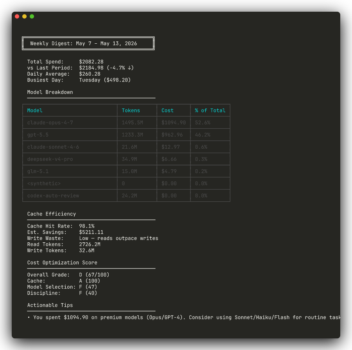This screenshot has height=350, width=352.
Task: Click the Actionable Tips heading
Action: [50, 305]
